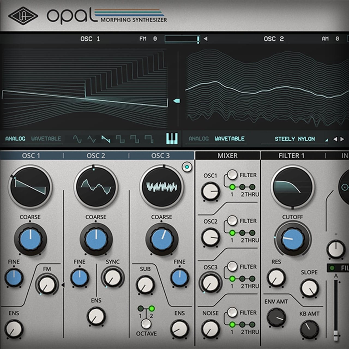Screen dimensions: 349x349
Task: Click the Universal Audio diamond logo
Action: click(x=23, y=16)
